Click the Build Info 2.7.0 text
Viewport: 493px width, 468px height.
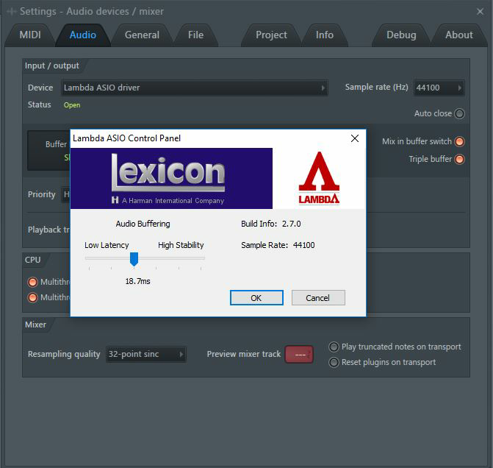(270, 224)
